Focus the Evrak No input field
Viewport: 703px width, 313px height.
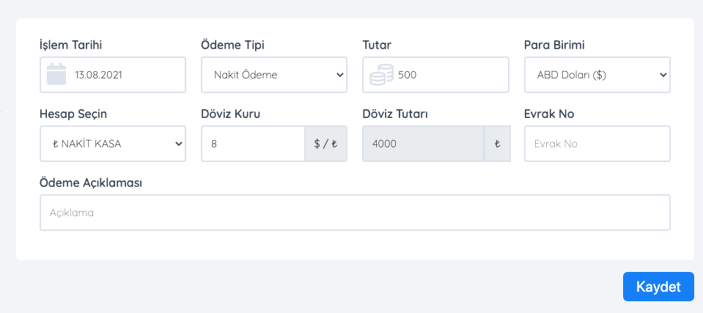(597, 144)
